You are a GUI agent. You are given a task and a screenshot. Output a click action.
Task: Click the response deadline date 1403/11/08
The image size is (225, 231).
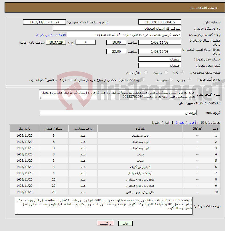point(160,42)
